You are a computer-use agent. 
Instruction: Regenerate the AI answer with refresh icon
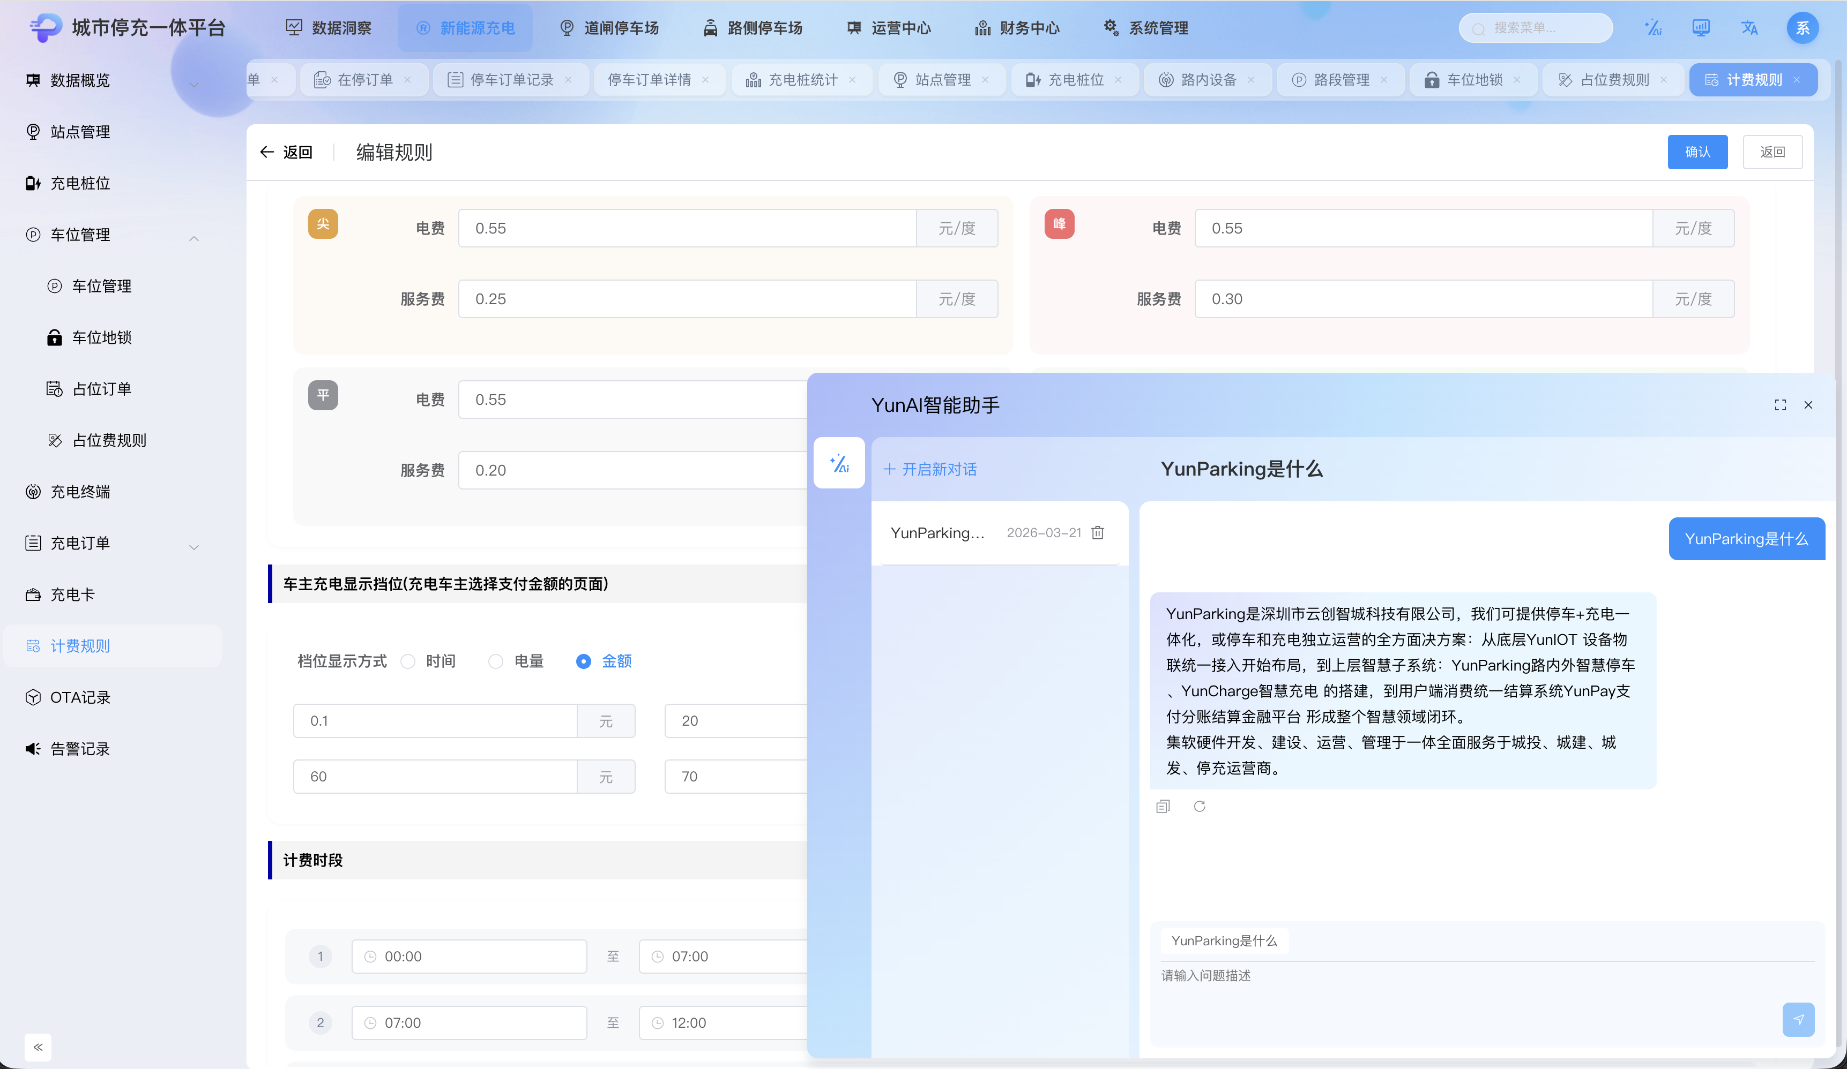click(x=1199, y=806)
